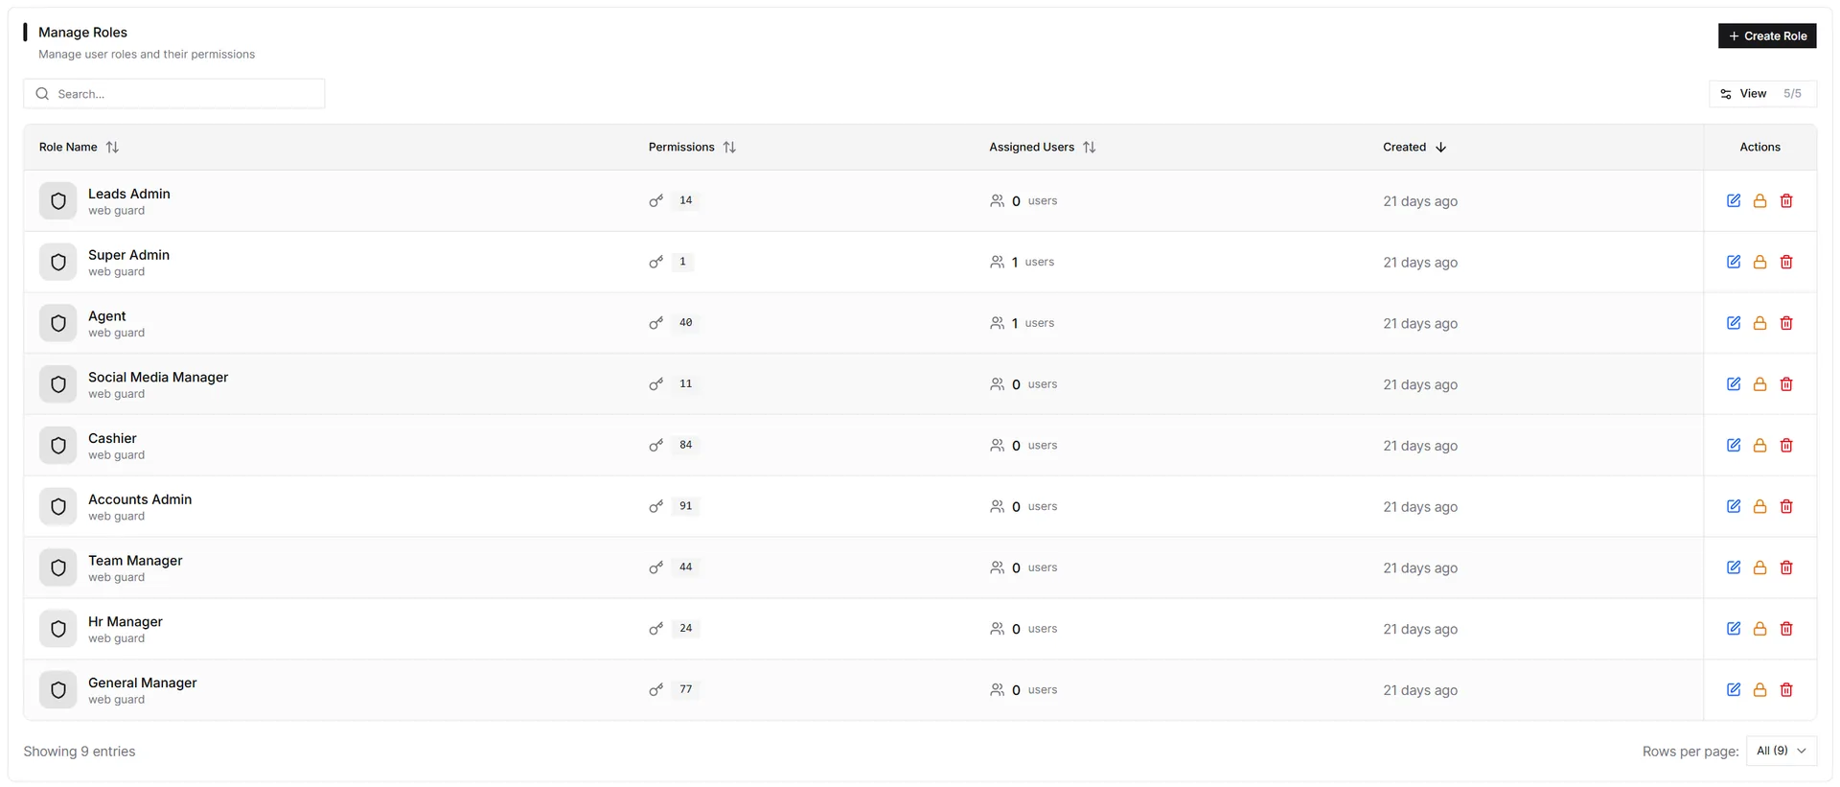
Task: Click the 91 permissions badge
Action: coord(685,506)
